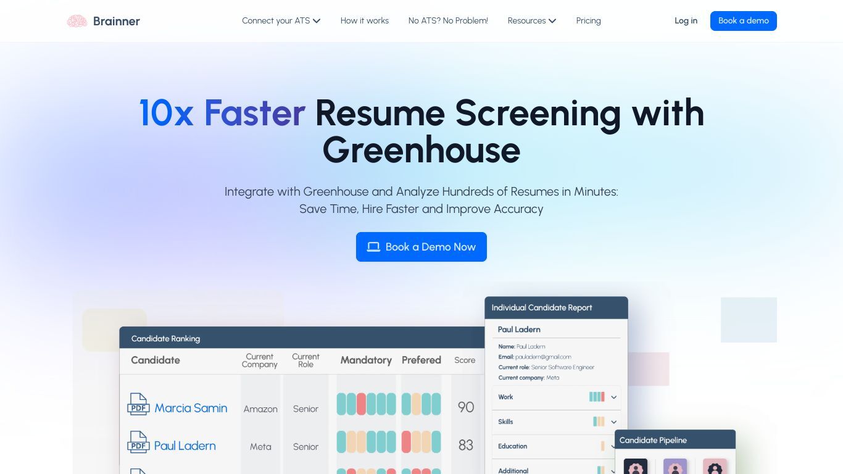Open Paul Ladern PDF icon
This screenshot has width=843, height=474.
click(138, 443)
